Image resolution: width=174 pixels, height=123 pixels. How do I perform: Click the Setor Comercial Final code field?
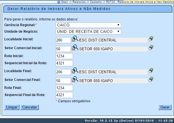63,81
